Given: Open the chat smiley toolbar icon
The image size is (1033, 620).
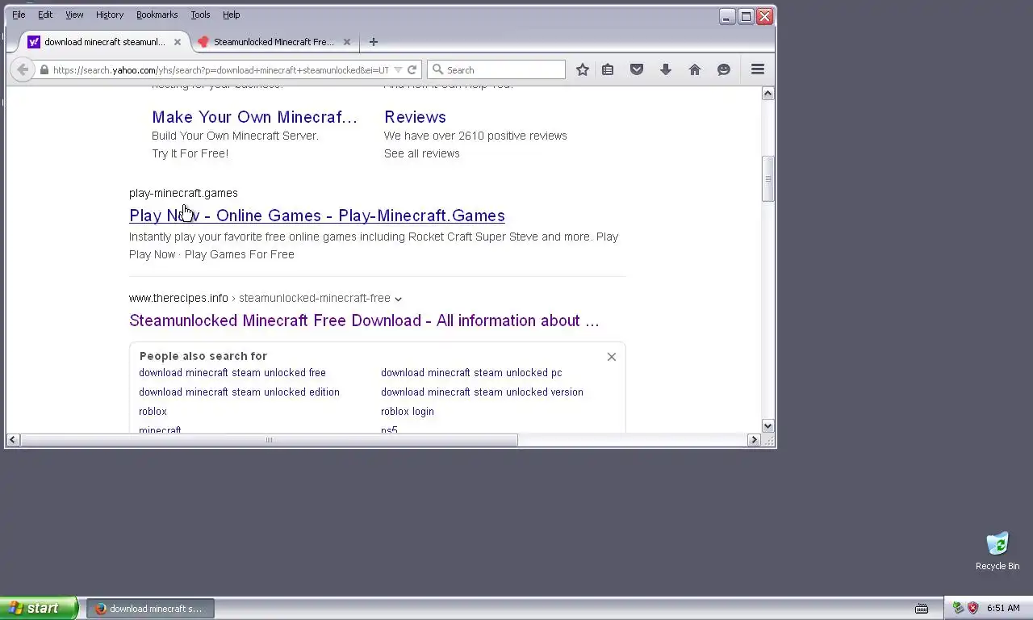Looking at the screenshot, I should pyautogui.click(x=724, y=70).
